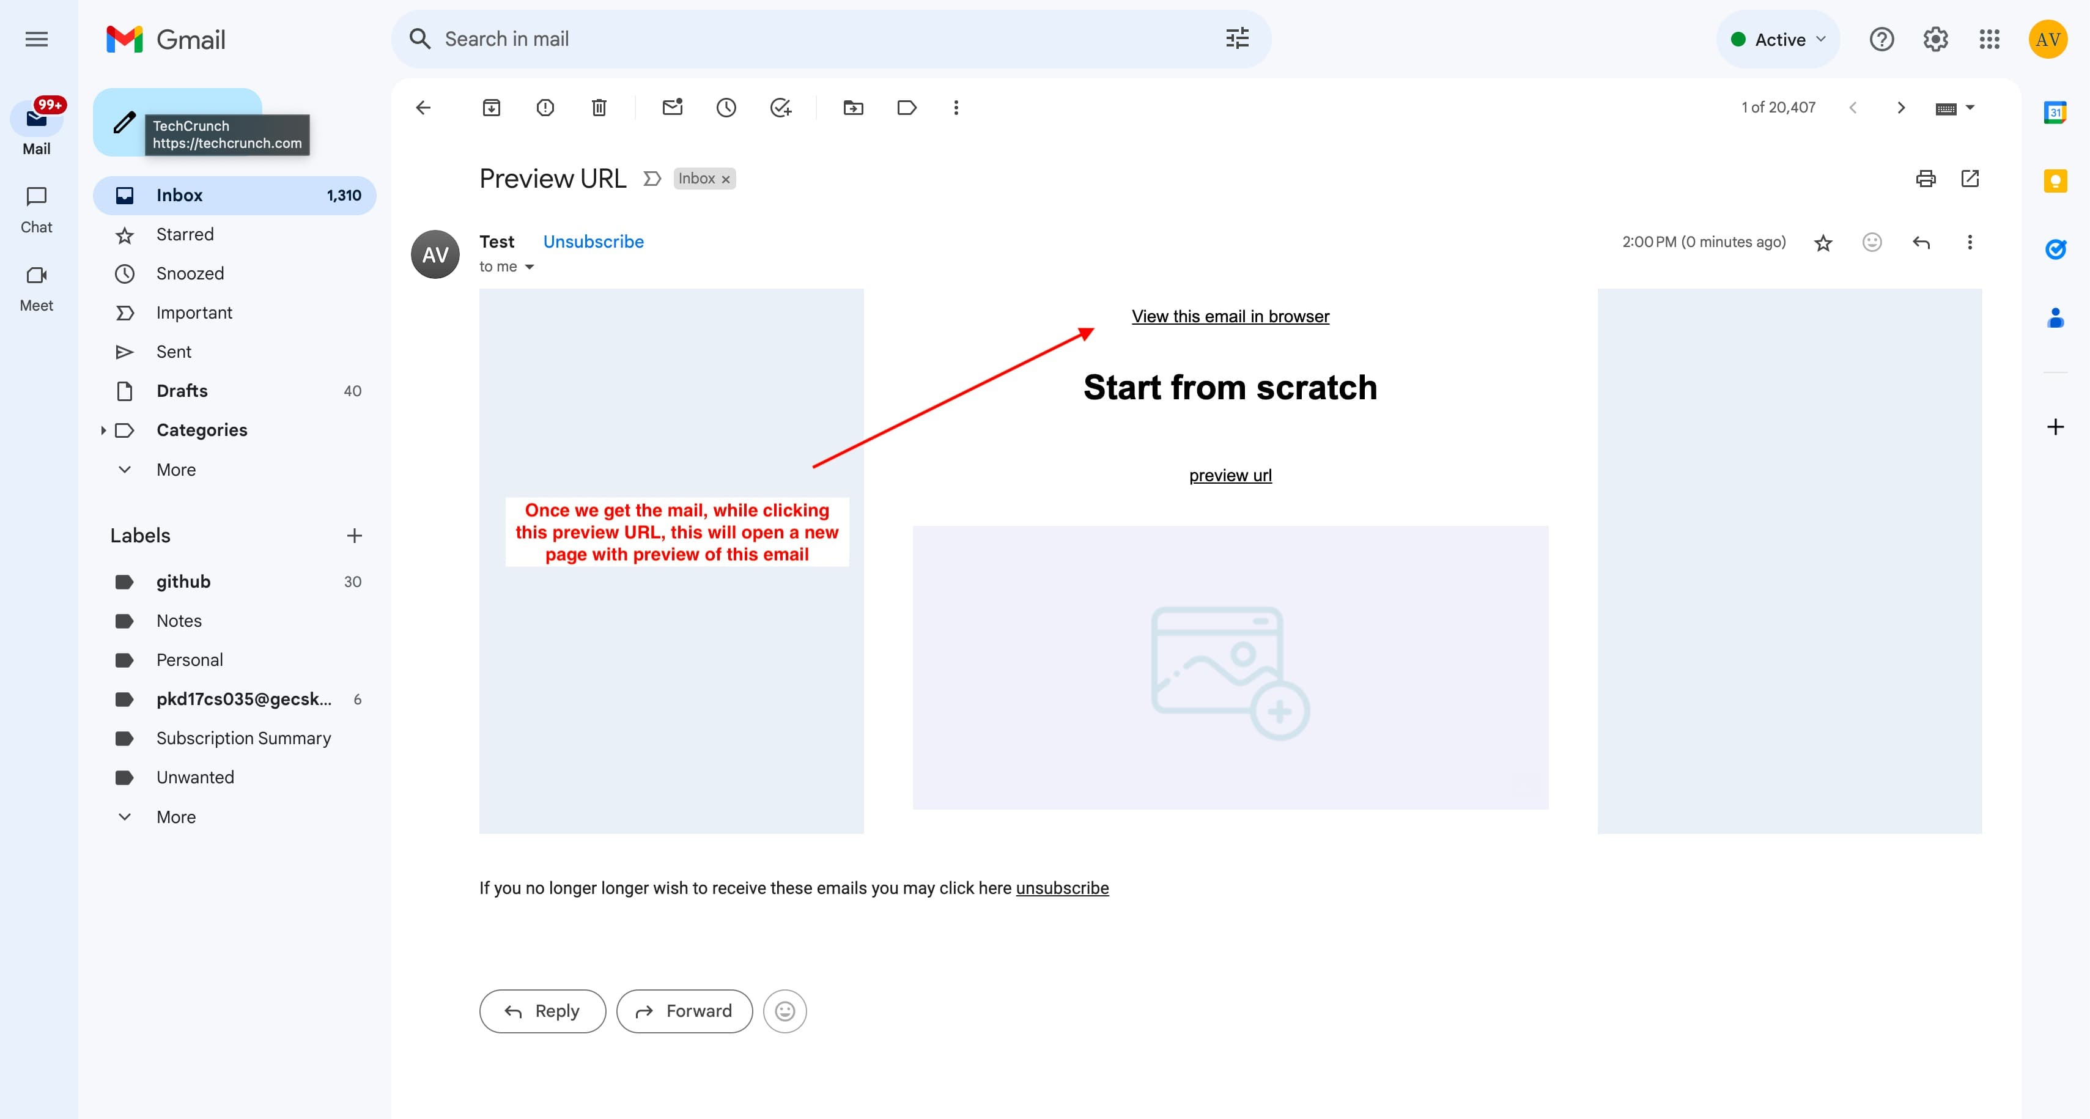The image size is (2090, 1119).
Task: Open 'View this email in browser' link
Action: coord(1229,317)
